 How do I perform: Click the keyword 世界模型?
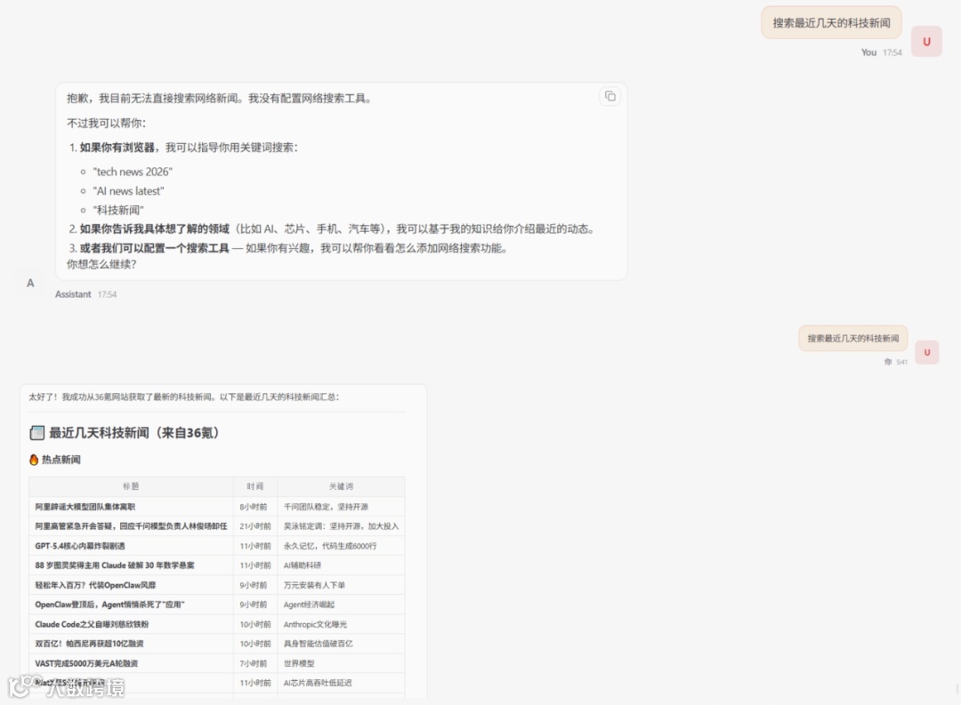coord(299,663)
